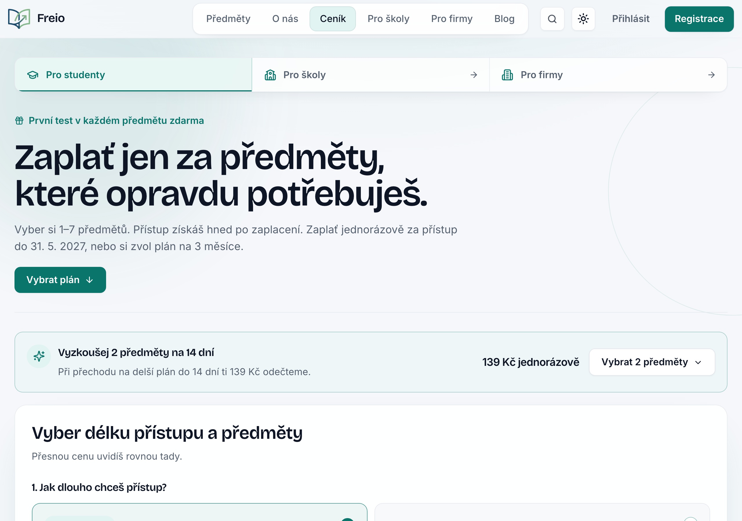Go to O nás page

tap(285, 19)
